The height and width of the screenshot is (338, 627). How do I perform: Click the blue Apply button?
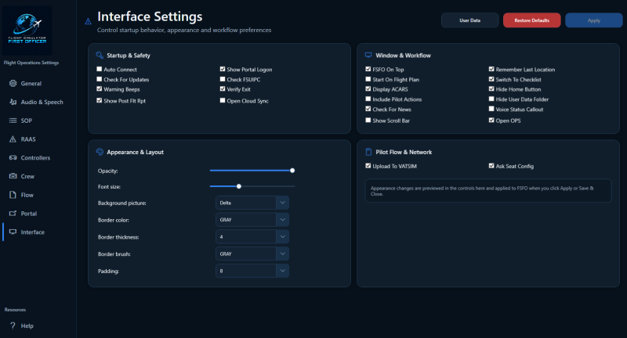[594, 20]
